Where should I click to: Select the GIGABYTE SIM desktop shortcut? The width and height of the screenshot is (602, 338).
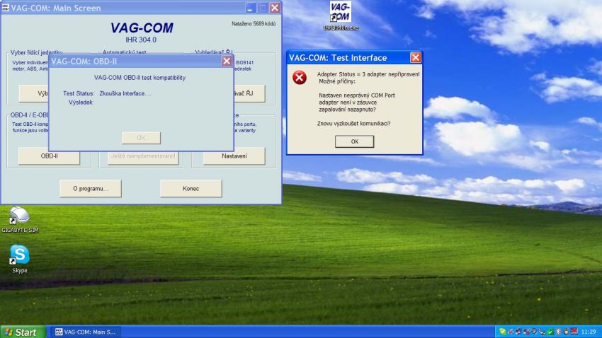pos(20,220)
